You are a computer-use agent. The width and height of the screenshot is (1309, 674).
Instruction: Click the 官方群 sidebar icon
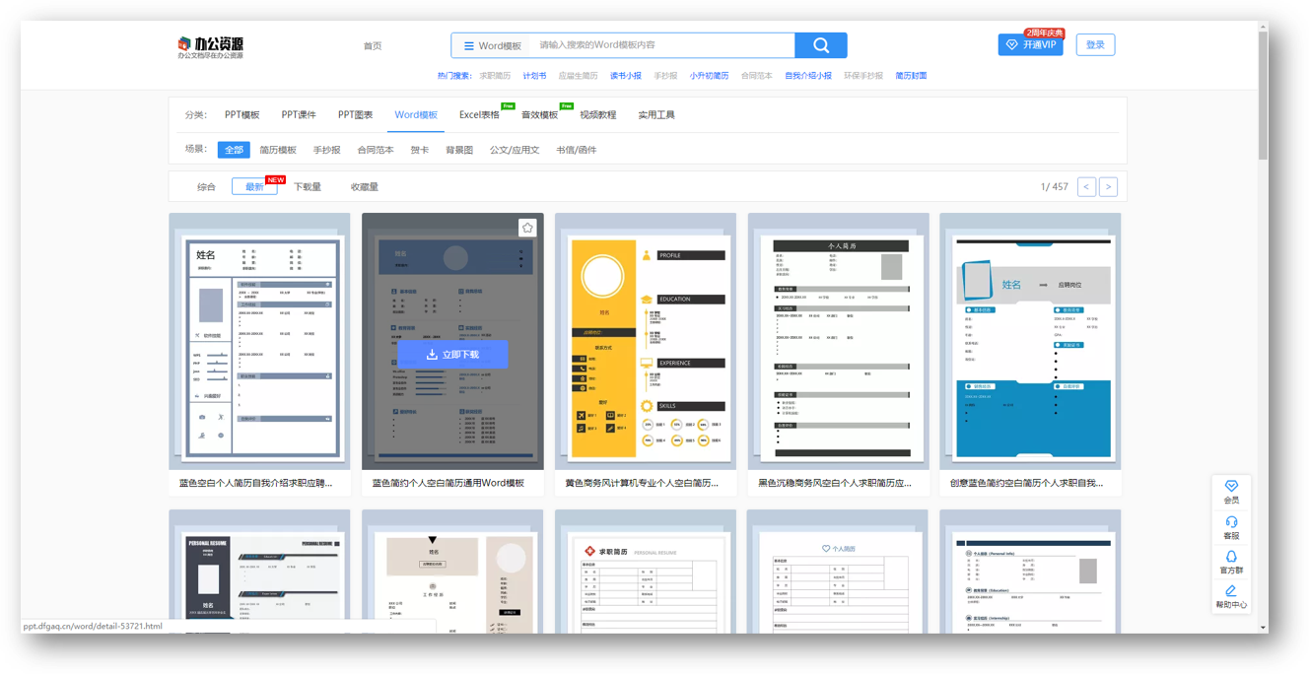coord(1231,563)
